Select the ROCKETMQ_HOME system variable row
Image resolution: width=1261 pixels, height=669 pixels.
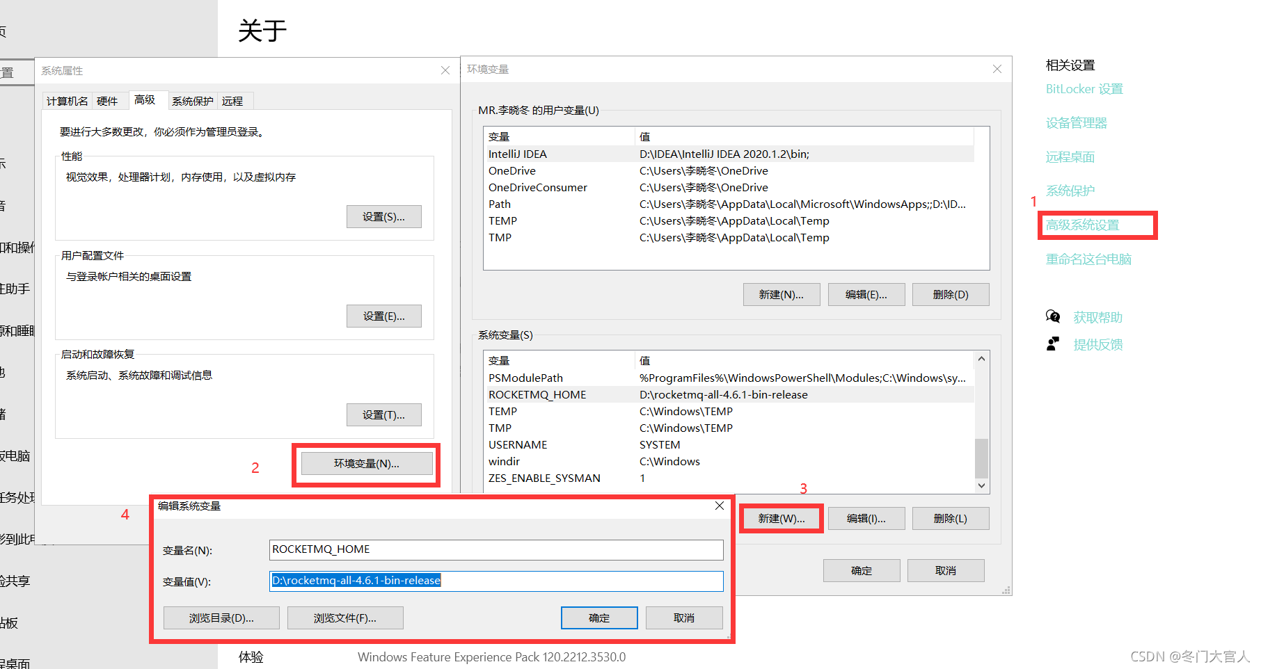(x=729, y=395)
